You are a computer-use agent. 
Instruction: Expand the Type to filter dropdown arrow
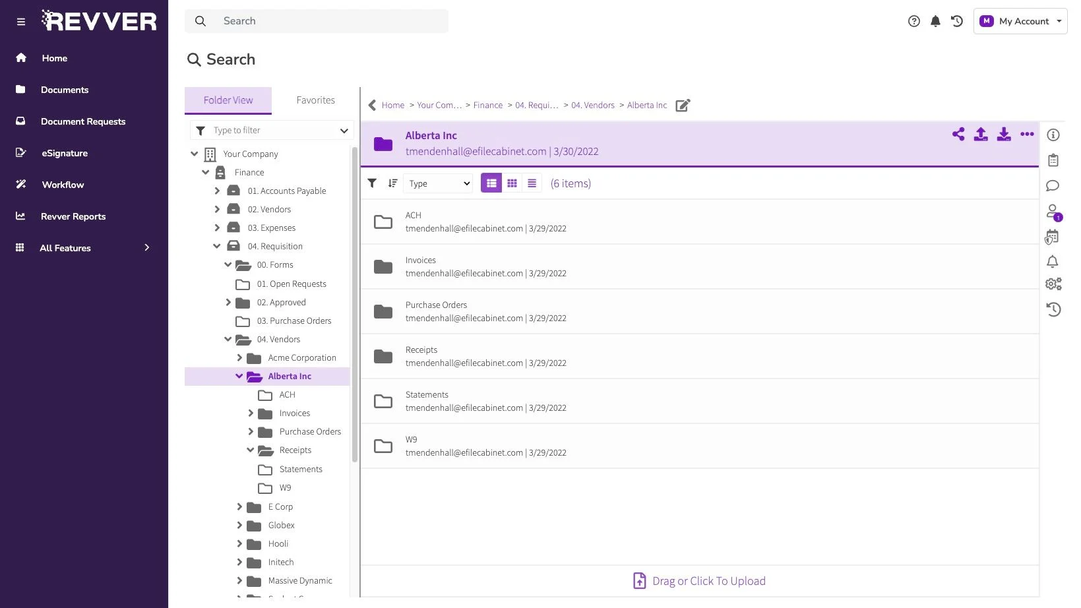pyautogui.click(x=344, y=131)
